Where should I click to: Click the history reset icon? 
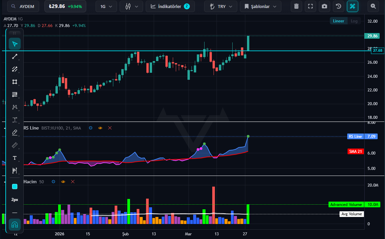pos(338,6)
